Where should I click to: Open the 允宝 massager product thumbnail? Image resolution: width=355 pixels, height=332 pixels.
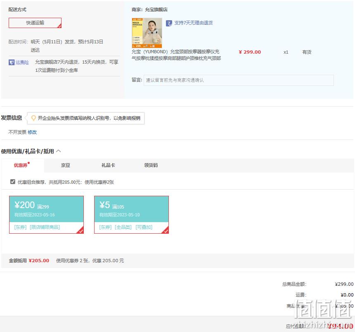pyautogui.click(x=147, y=33)
